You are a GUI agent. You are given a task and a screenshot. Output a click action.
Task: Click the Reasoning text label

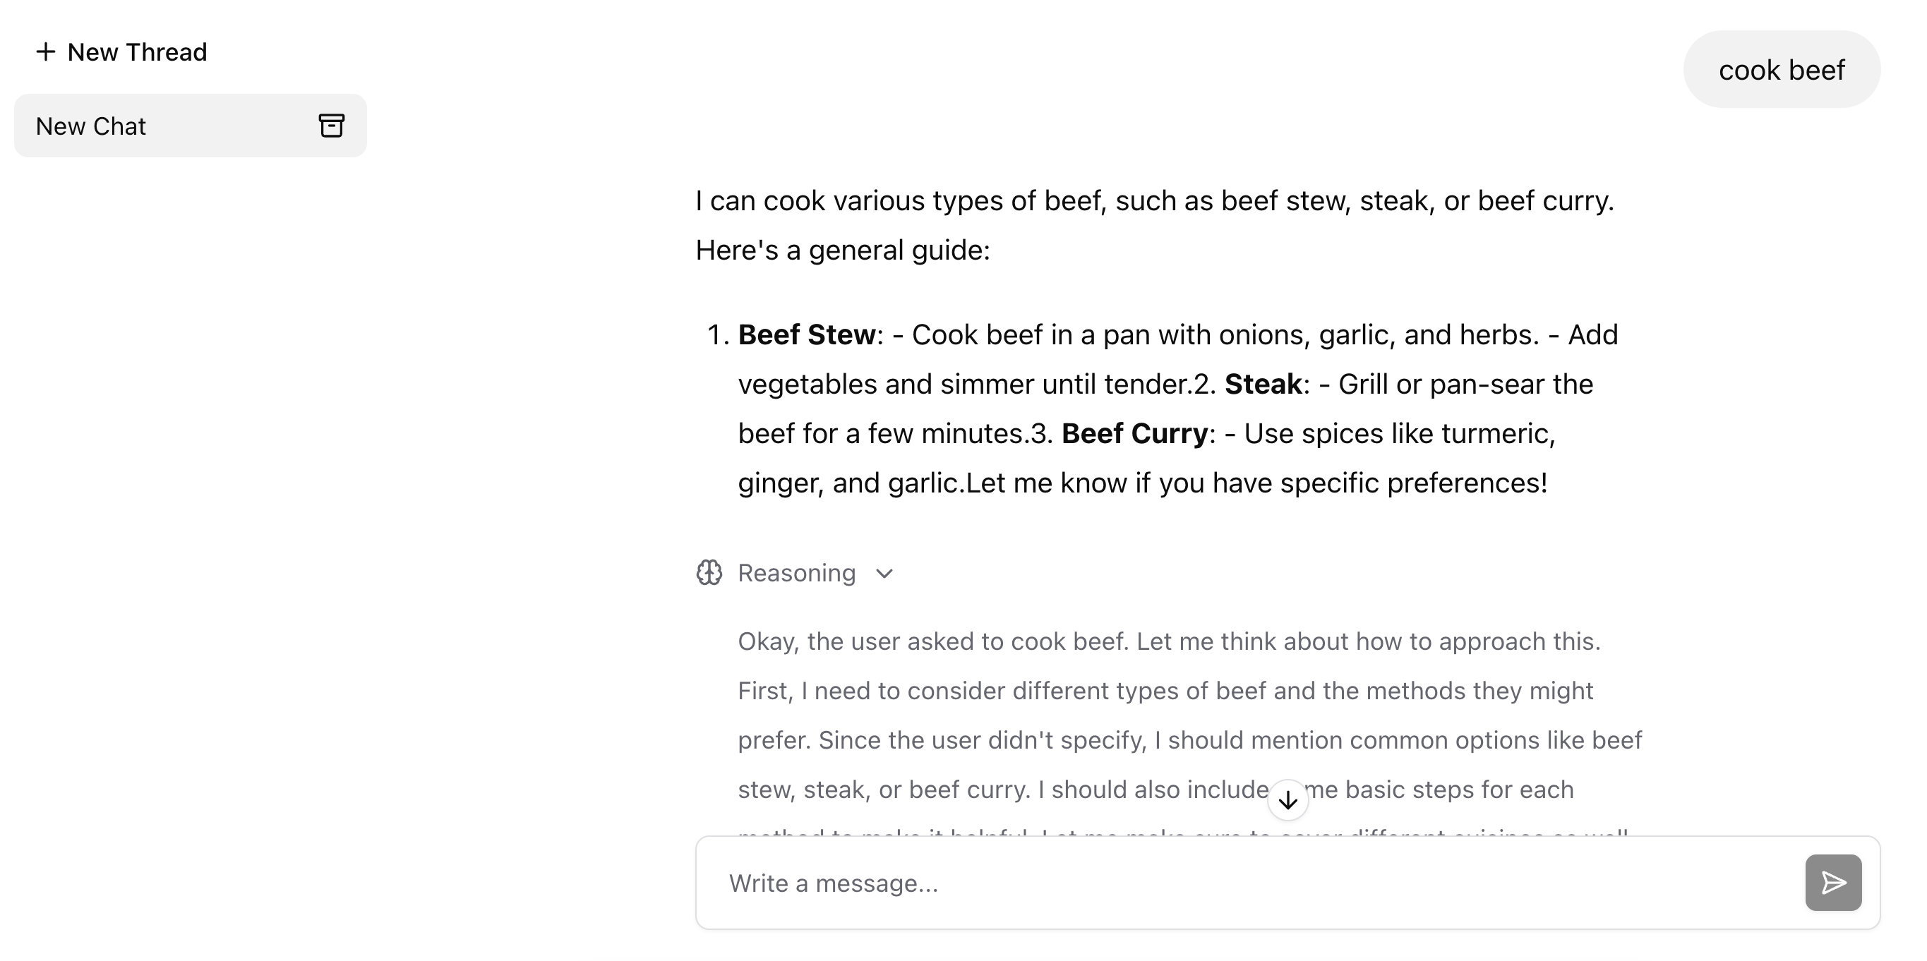797,573
